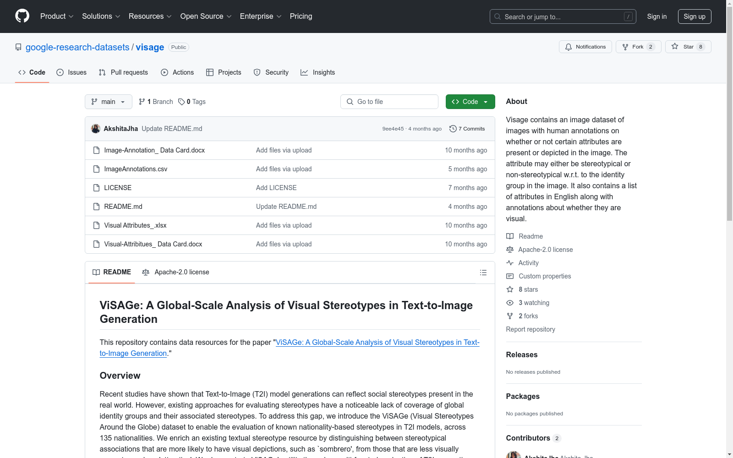Expand the Open Source menu
The height and width of the screenshot is (458, 733).
(206, 16)
